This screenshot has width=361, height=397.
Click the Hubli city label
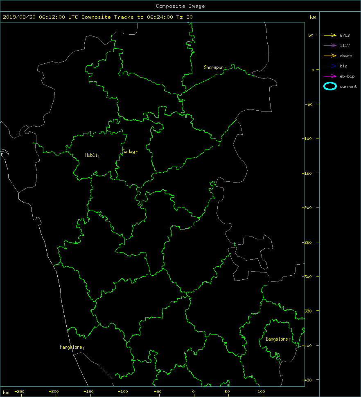91,155
